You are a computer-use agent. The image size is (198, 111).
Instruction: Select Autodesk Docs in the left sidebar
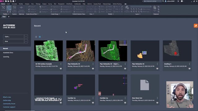[x=8, y=53]
